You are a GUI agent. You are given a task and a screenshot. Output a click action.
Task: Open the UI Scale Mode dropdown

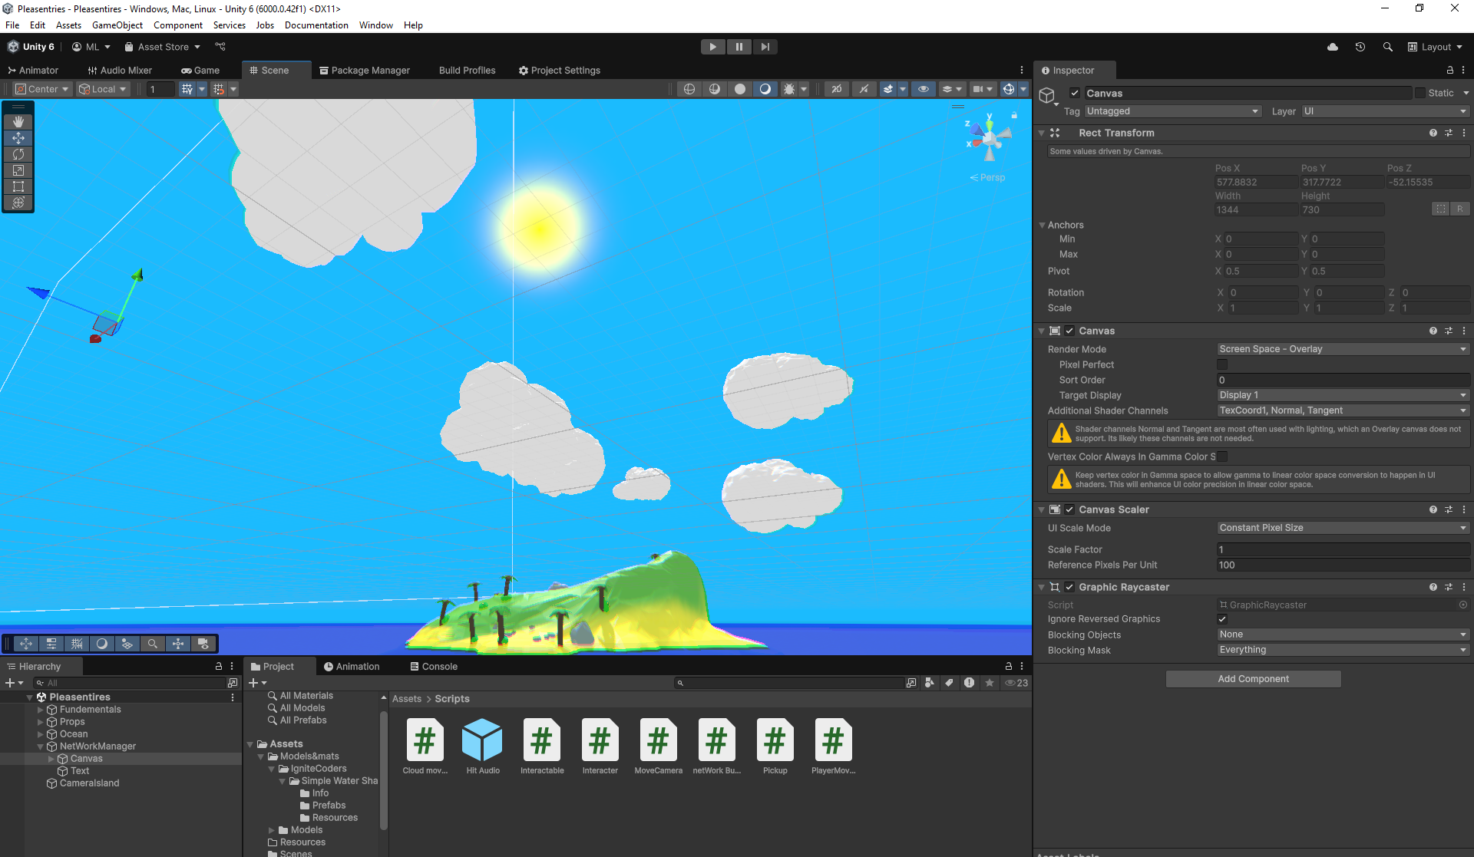click(1342, 528)
